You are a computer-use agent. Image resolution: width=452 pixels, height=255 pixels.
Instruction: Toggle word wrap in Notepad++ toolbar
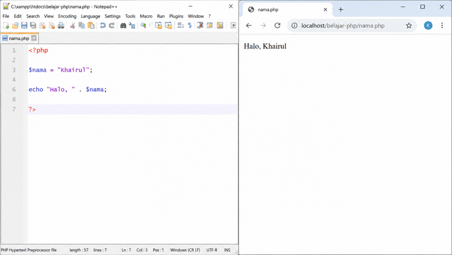pos(181,26)
